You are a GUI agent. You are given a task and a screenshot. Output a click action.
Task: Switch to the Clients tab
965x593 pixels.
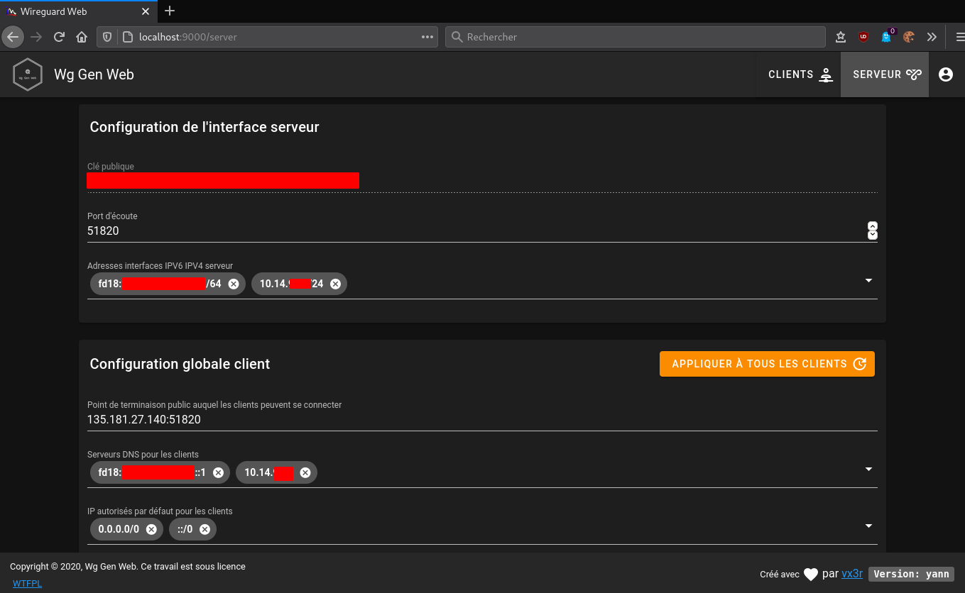pos(800,74)
